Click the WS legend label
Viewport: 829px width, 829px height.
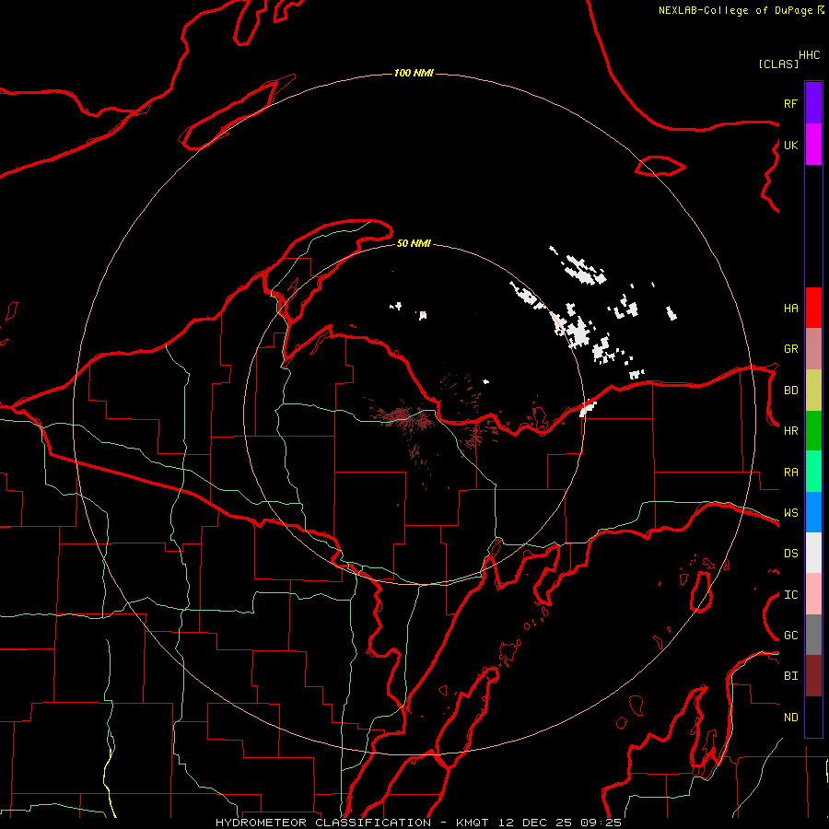click(790, 513)
